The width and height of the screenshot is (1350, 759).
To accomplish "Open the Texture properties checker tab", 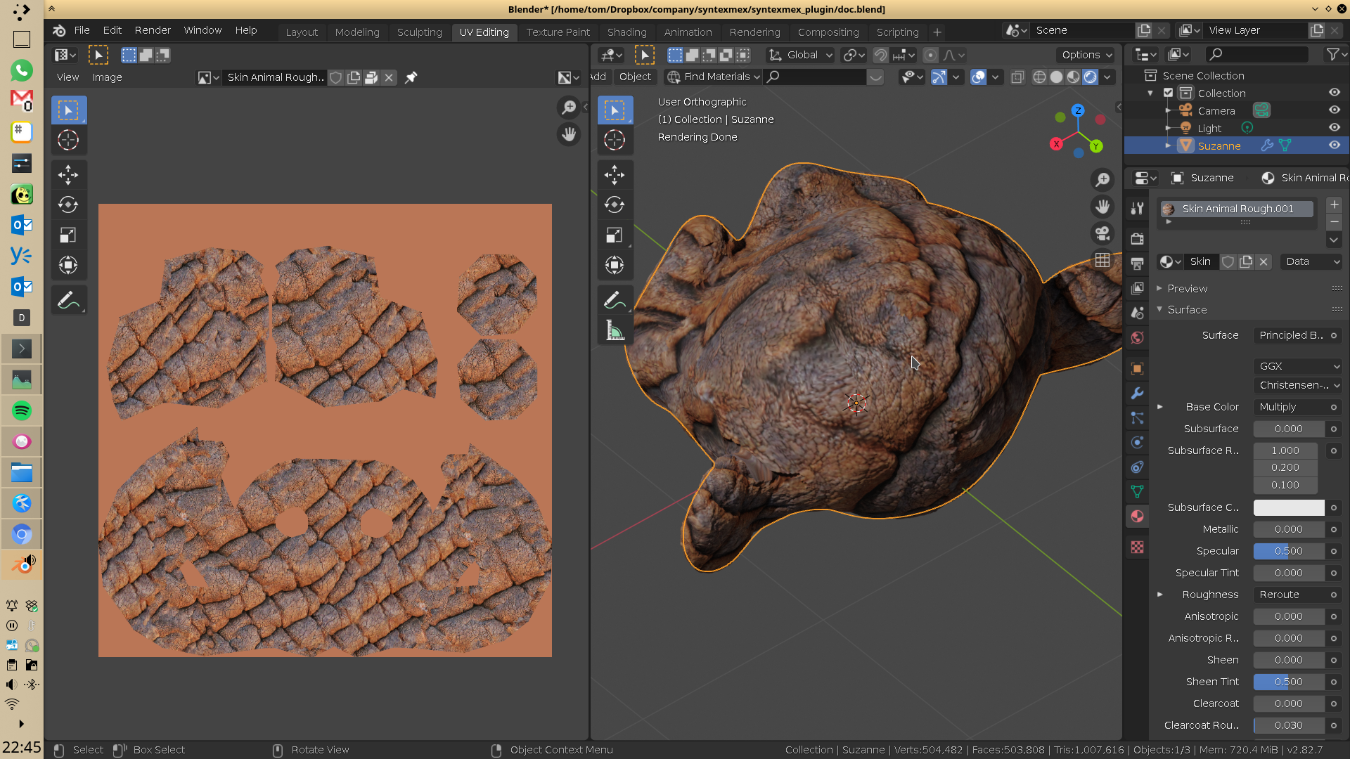I will (1137, 547).
